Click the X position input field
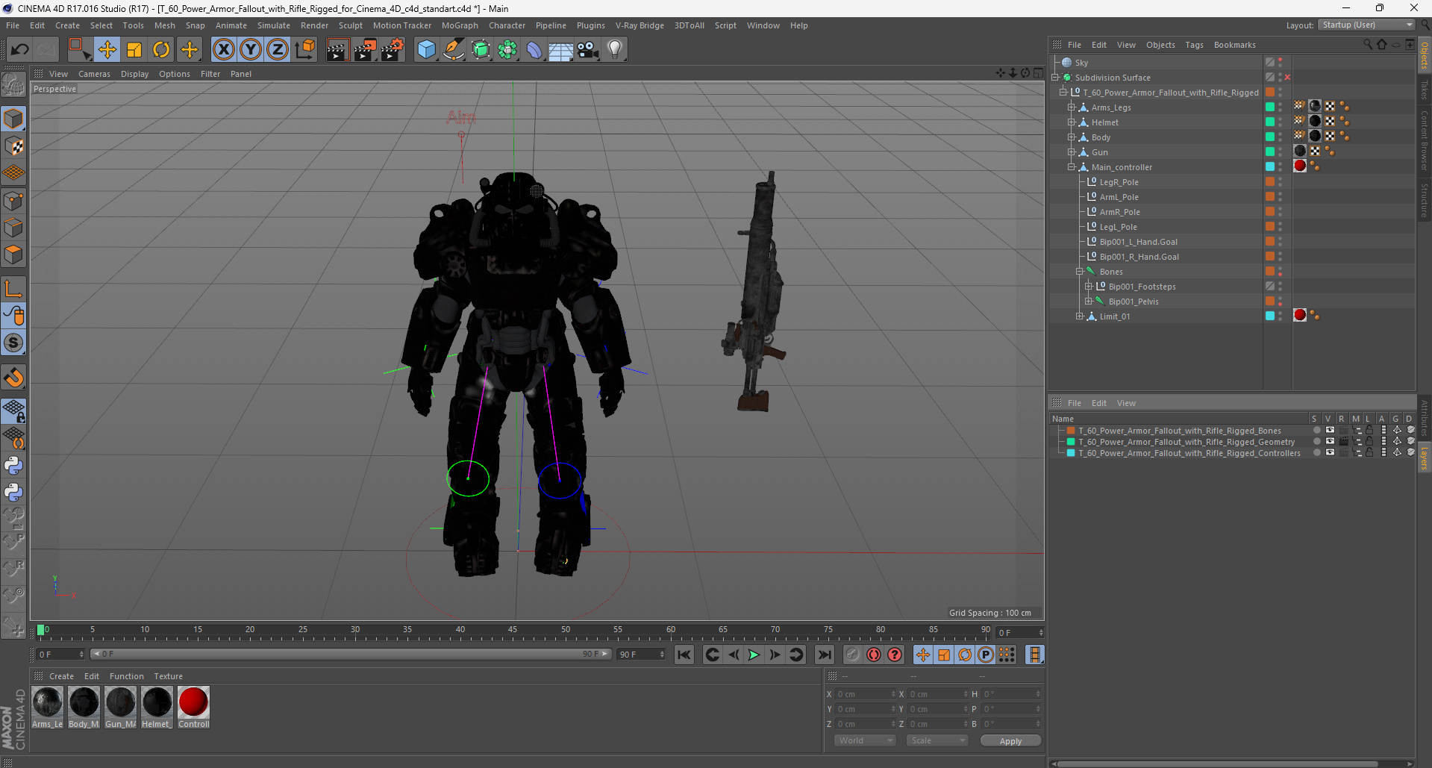Screen dimensions: 1432x768 pos(864,694)
